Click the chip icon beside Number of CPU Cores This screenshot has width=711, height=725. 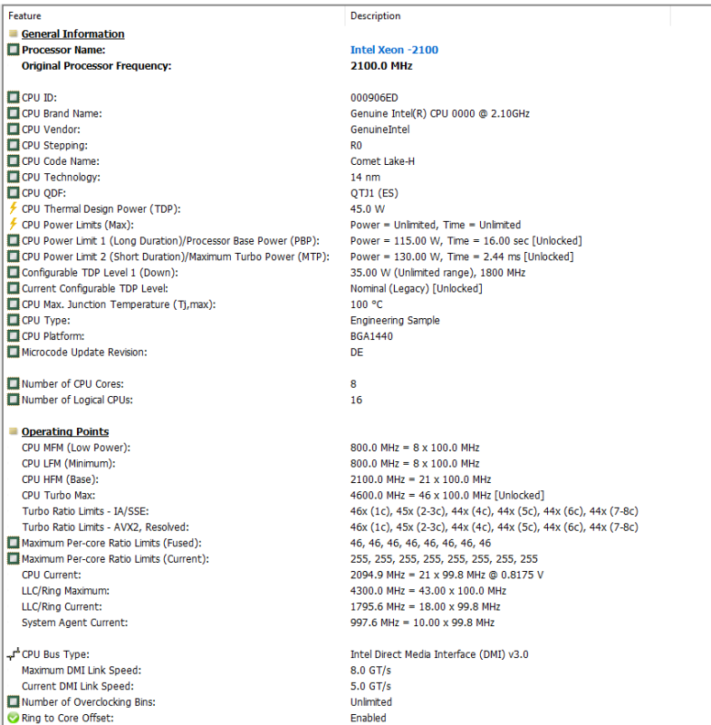[x=14, y=383]
